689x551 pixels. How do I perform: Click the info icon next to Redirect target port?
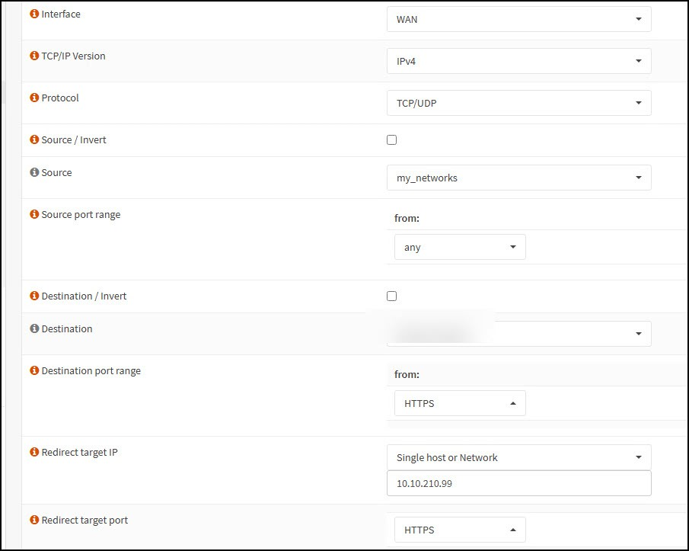(x=34, y=521)
